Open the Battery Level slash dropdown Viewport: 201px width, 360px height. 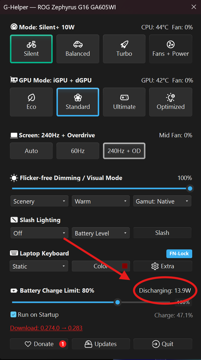(101, 233)
